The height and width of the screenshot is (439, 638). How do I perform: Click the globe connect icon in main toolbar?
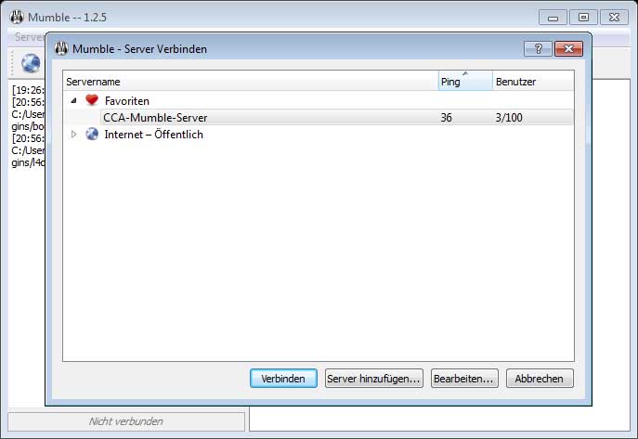coord(31,63)
